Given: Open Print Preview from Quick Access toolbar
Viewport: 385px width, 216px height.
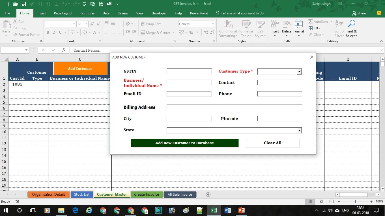Looking at the screenshot, I should coord(101,4).
